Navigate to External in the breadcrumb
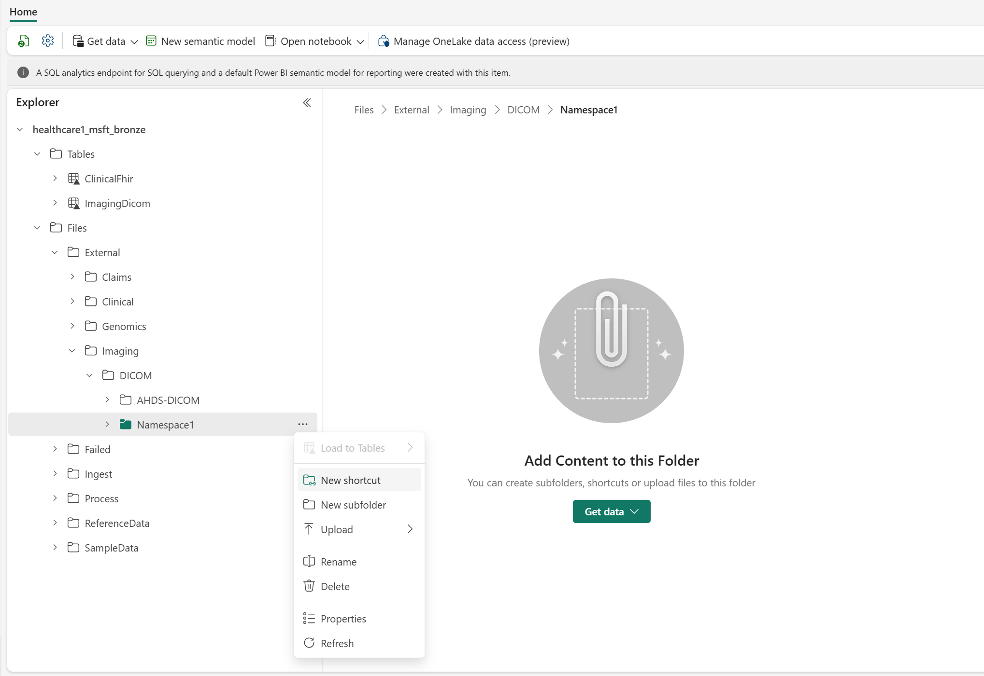Image resolution: width=984 pixels, height=676 pixels. [412, 110]
